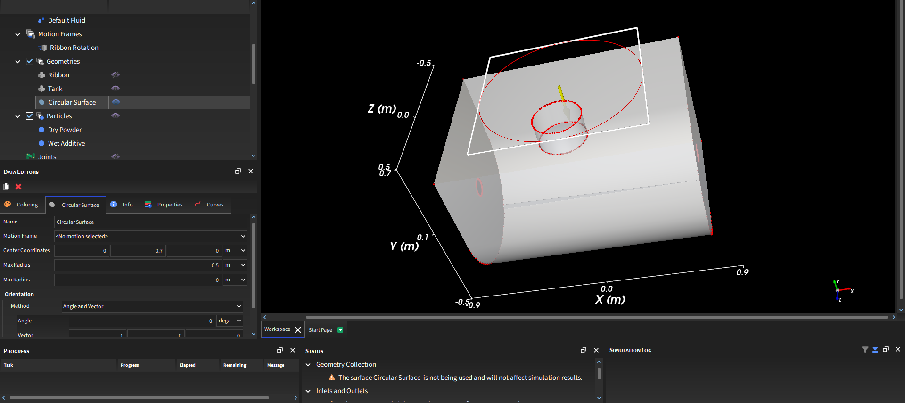The height and width of the screenshot is (403, 905).
Task: Click the Simulation Log scroll-to-end icon
Action: [x=875, y=349]
